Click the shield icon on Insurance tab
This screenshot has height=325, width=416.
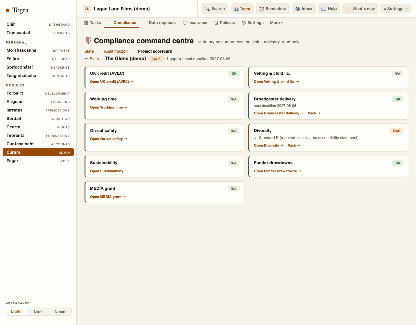pyautogui.click(x=185, y=23)
